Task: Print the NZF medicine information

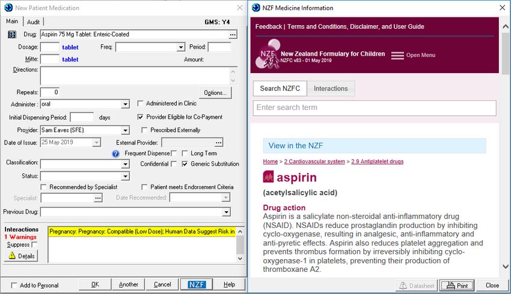Action: tap(456, 286)
